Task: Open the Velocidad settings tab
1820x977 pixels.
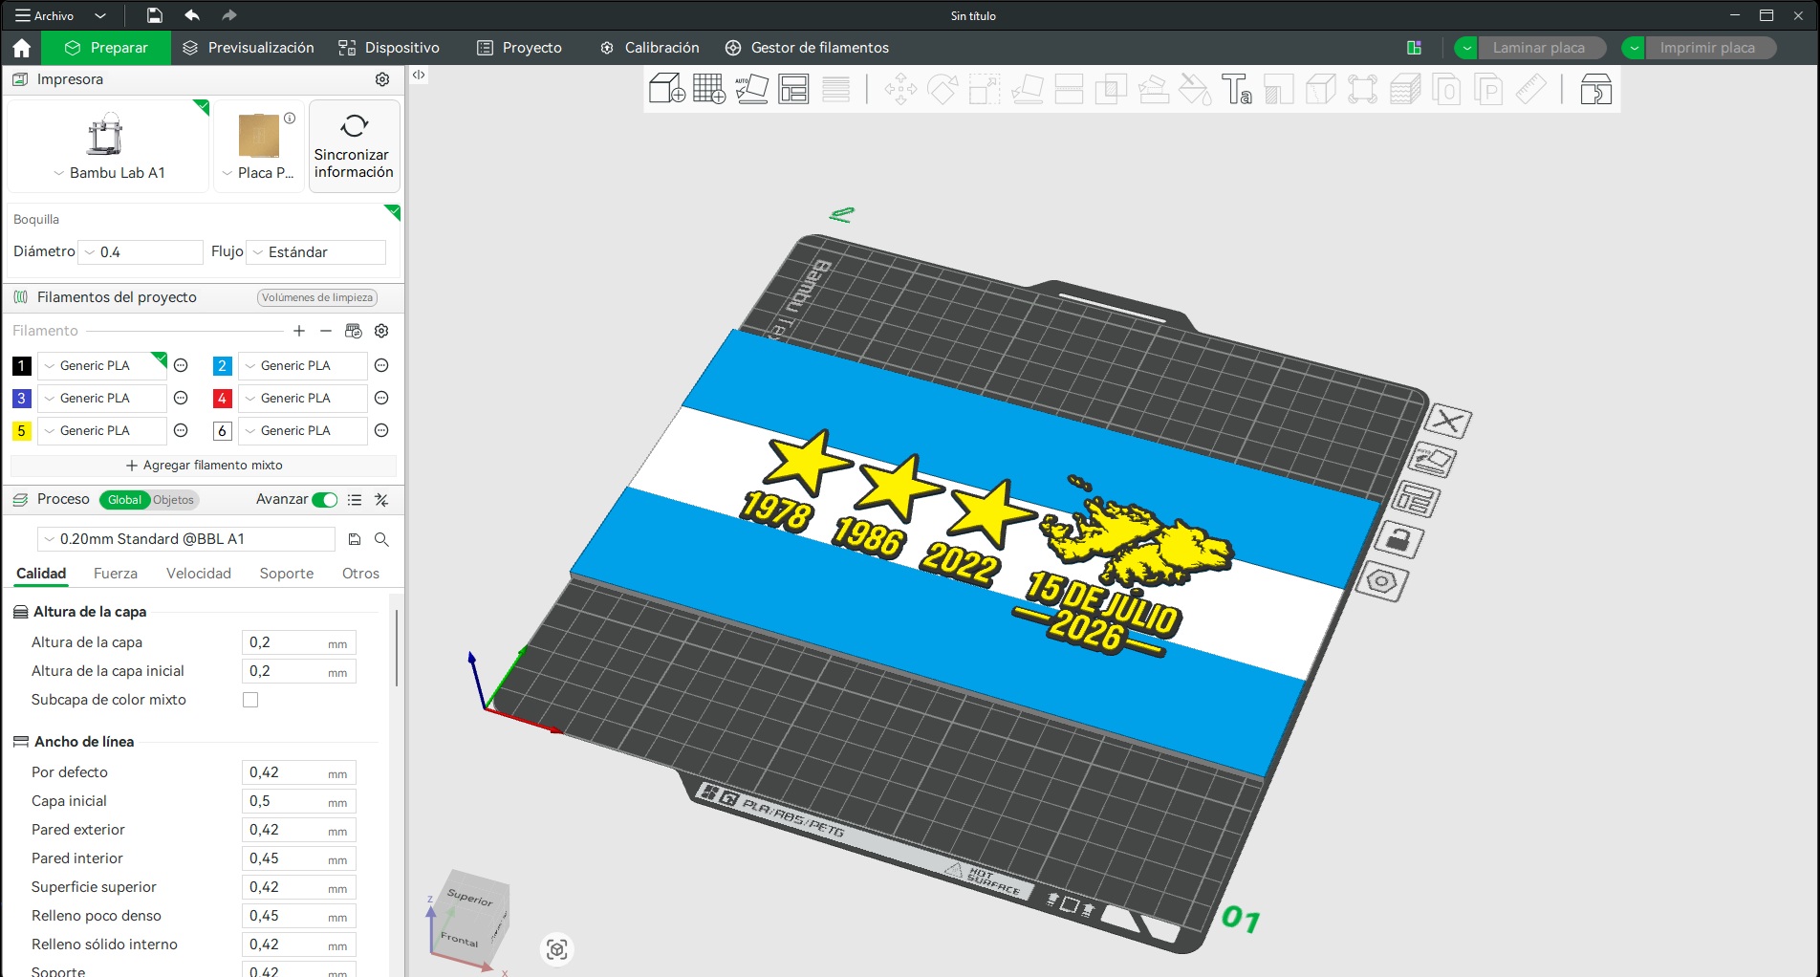Action: coord(199,574)
